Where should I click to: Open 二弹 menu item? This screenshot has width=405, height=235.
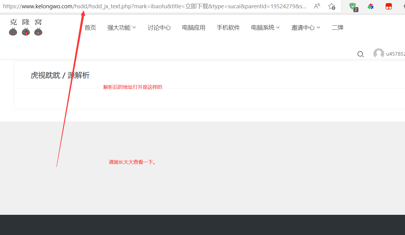coord(338,28)
